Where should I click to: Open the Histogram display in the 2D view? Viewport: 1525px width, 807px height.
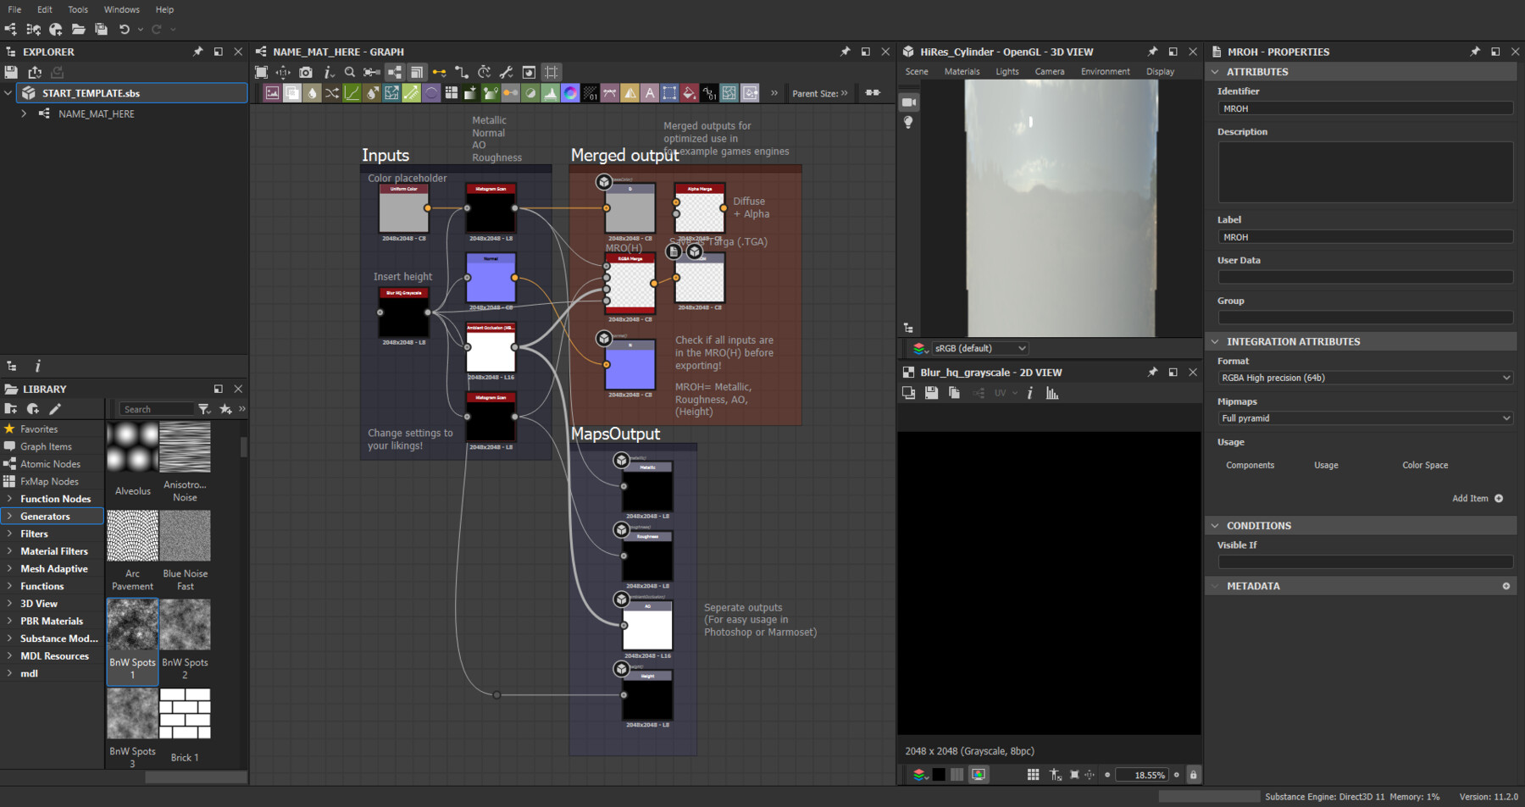coord(1051,393)
